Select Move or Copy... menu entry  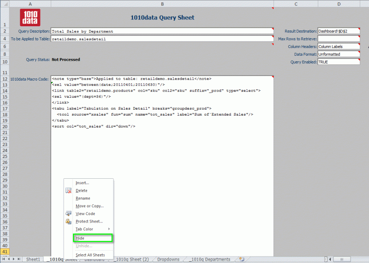point(89,206)
